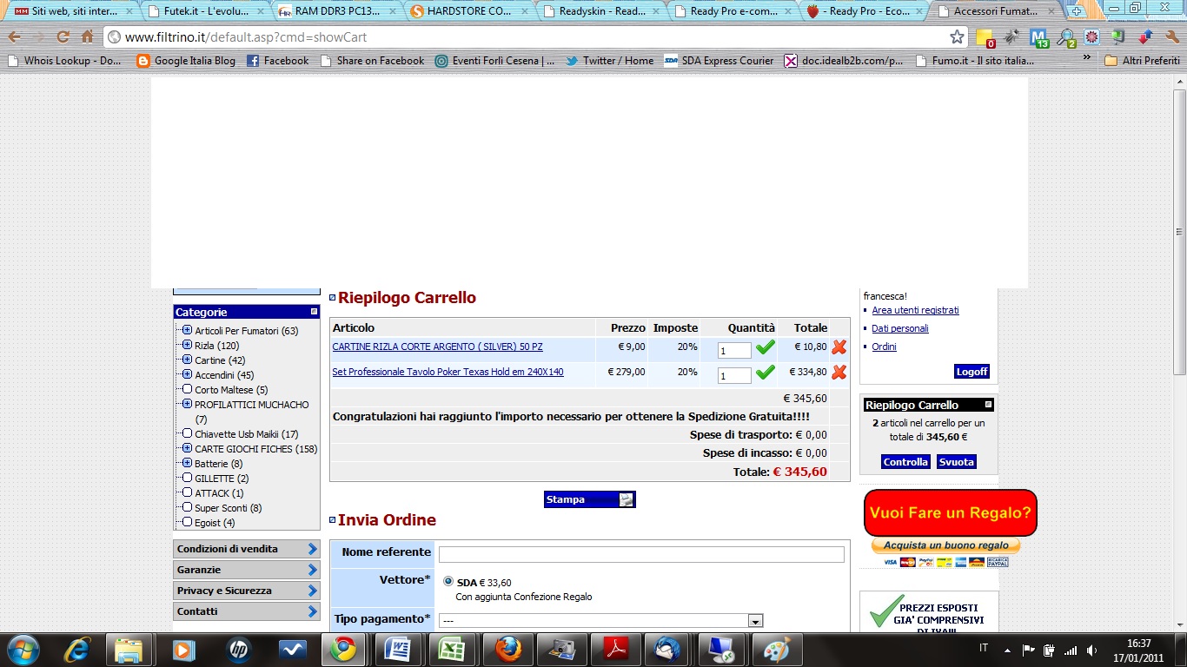Switch to the HARDSTORE tab
The width and height of the screenshot is (1187, 667).
point(468,11)
